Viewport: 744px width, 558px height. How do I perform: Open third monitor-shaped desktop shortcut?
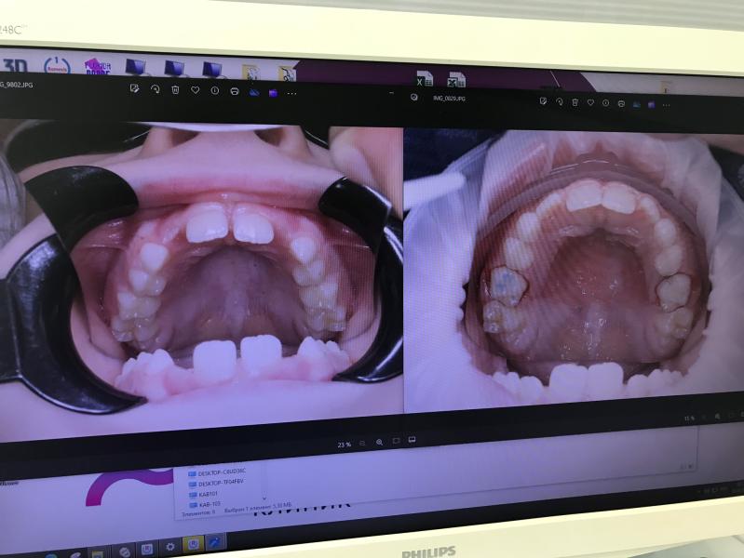tap(212, 70)
